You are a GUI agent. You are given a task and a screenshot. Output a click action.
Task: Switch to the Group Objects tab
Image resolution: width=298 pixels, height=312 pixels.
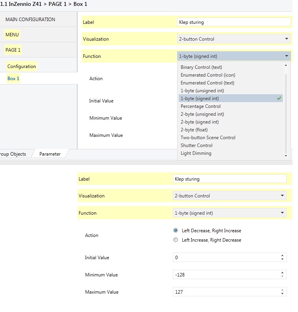click(13, 154)
